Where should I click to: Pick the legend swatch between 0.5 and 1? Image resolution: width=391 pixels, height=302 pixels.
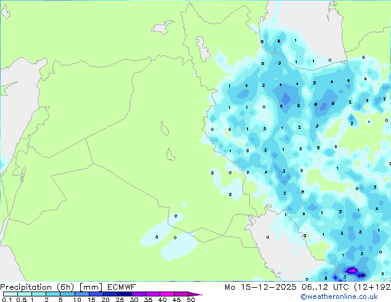coord(25,294)
